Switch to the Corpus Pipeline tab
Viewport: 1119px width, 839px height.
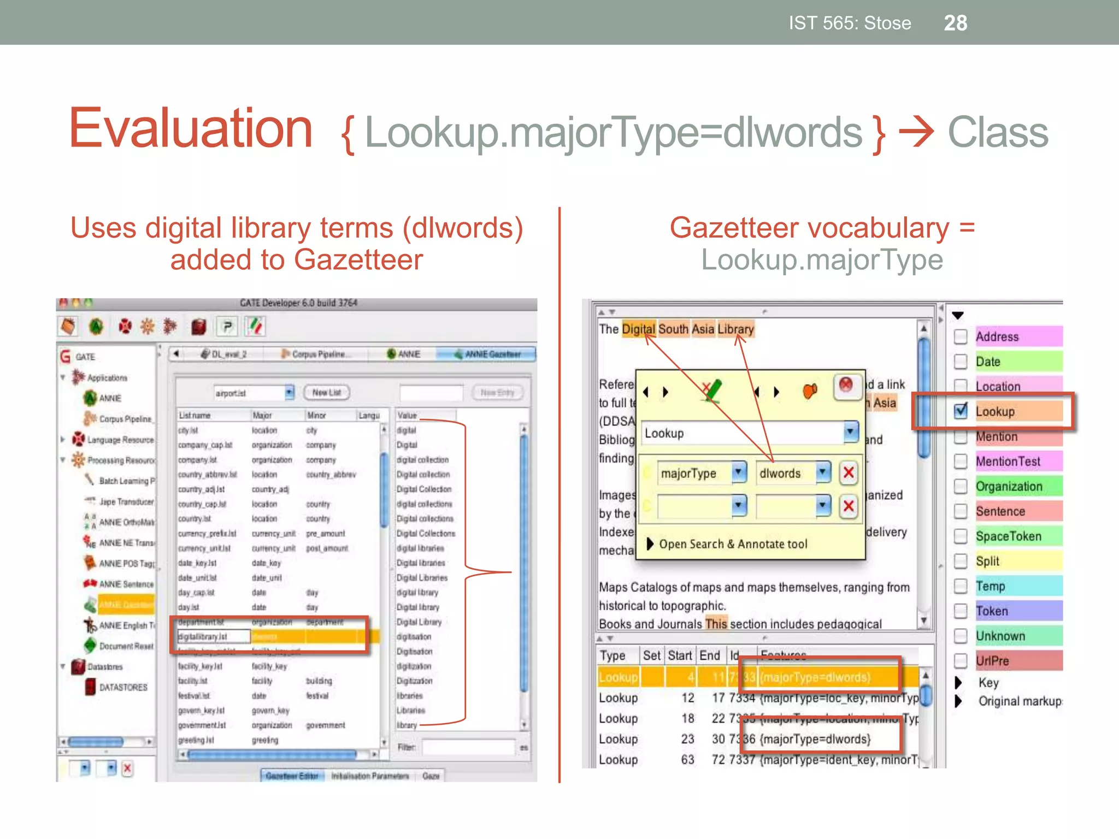tap(315, 354)
